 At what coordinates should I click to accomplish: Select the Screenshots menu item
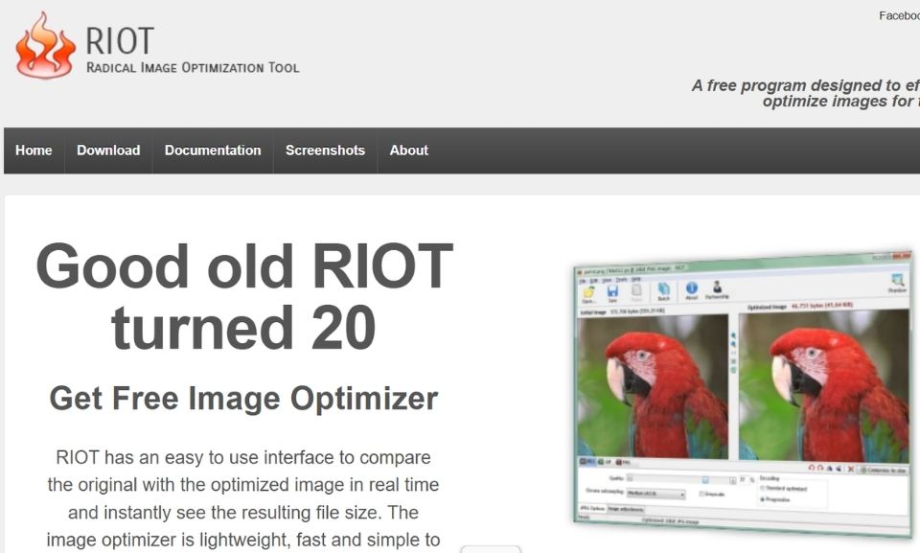point(325,150)
